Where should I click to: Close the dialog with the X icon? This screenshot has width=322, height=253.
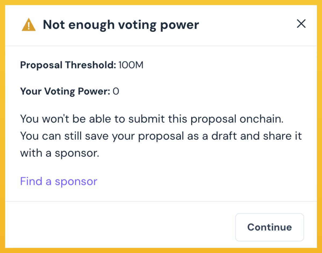point(301,24)
